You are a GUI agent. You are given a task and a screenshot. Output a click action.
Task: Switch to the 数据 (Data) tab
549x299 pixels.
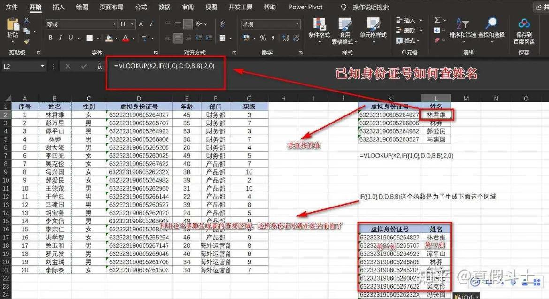pyautogui.click(x=164, y=7)
